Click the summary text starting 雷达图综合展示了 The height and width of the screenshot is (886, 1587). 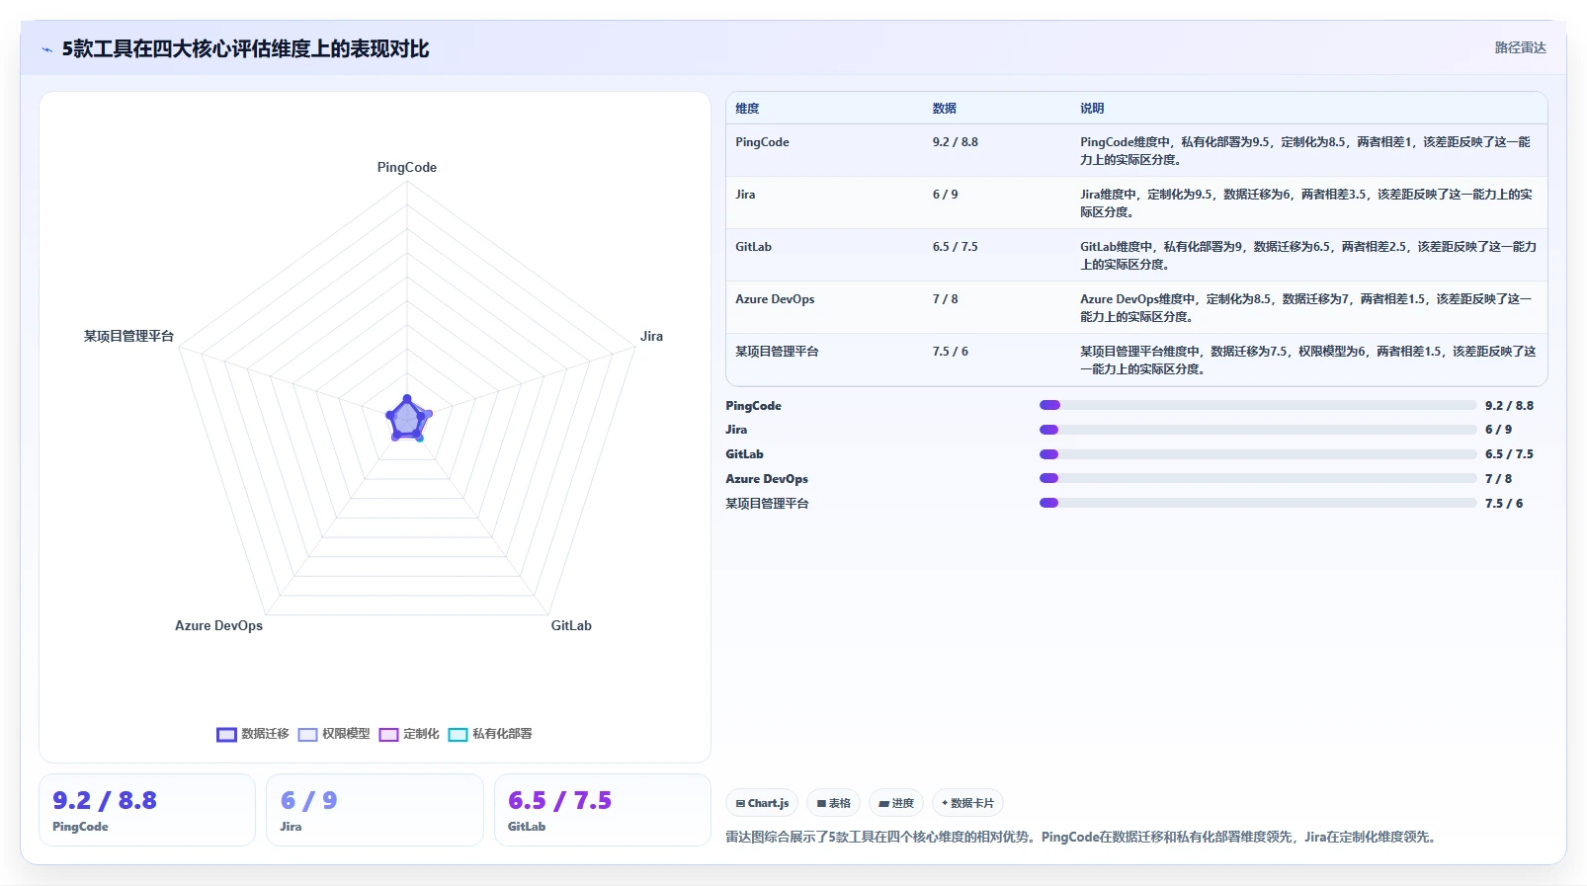point(1080,837)
